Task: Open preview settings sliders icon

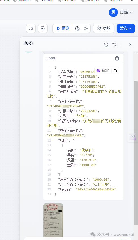Action: tap(114, 44)
